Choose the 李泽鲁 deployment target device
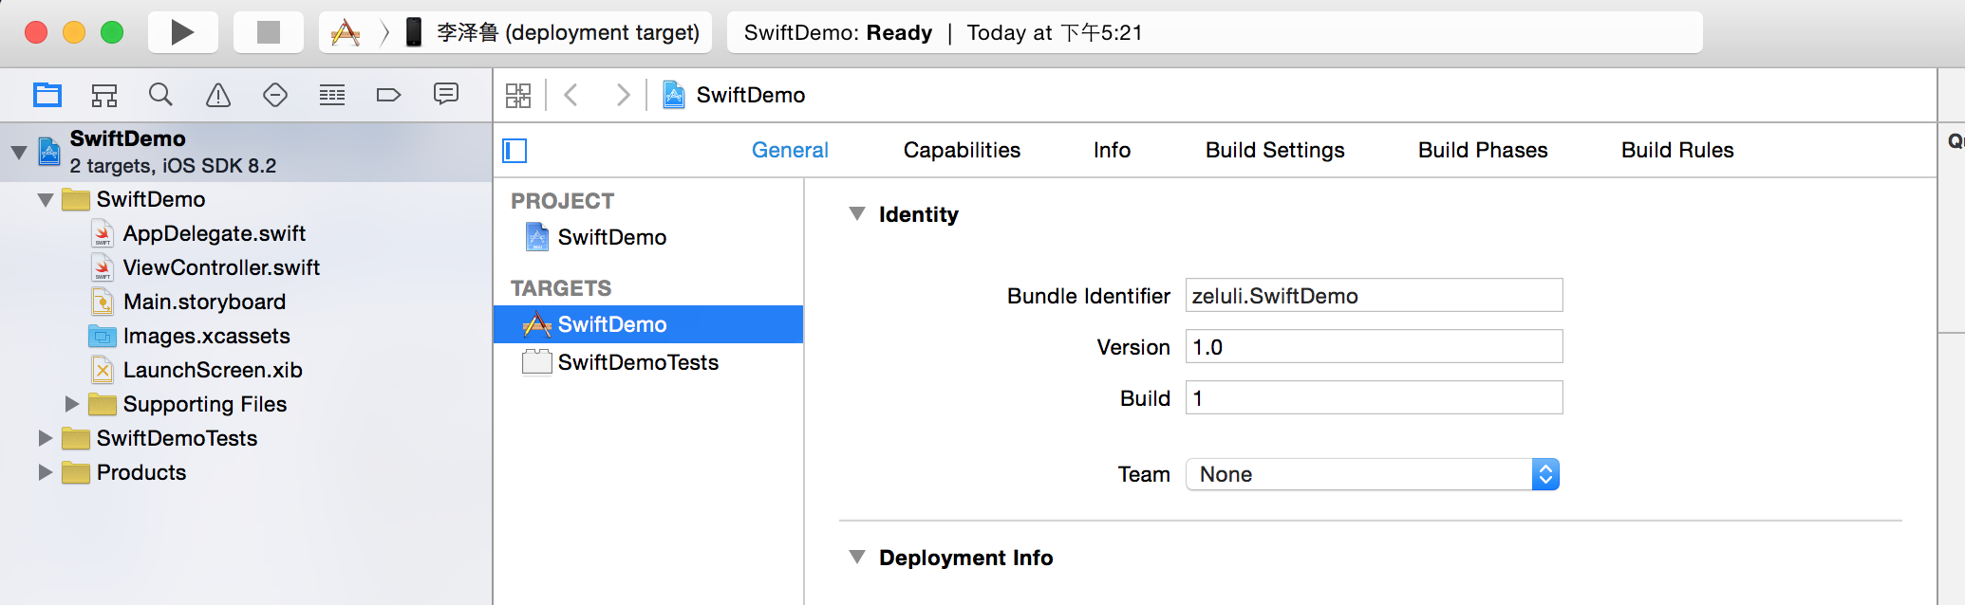This screenshot has width=1965, height=605. tap(554, 33)
